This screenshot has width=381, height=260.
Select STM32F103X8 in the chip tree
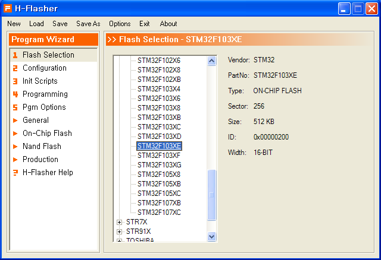pyautogui.click(x=159, y=108)
